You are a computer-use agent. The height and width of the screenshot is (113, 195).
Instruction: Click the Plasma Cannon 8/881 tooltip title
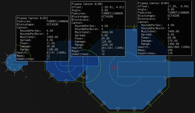[87, 4]
